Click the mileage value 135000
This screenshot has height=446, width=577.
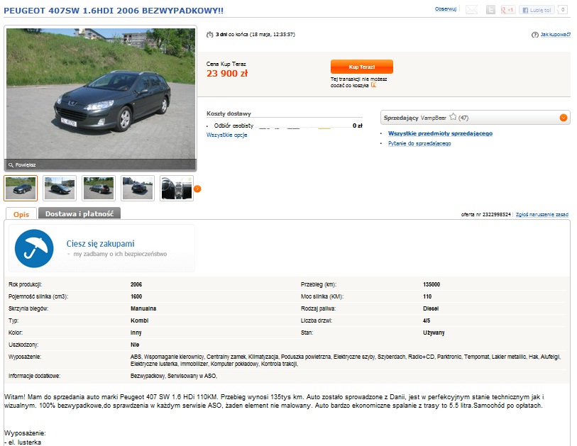coord(432,284)
